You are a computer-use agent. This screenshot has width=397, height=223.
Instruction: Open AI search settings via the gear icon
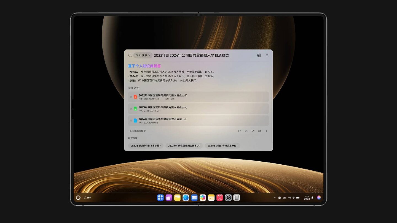pos(259,55)
